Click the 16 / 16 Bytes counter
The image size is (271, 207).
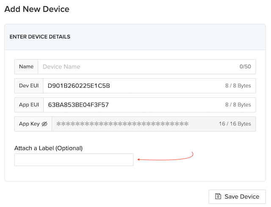(x=235, y=124)
